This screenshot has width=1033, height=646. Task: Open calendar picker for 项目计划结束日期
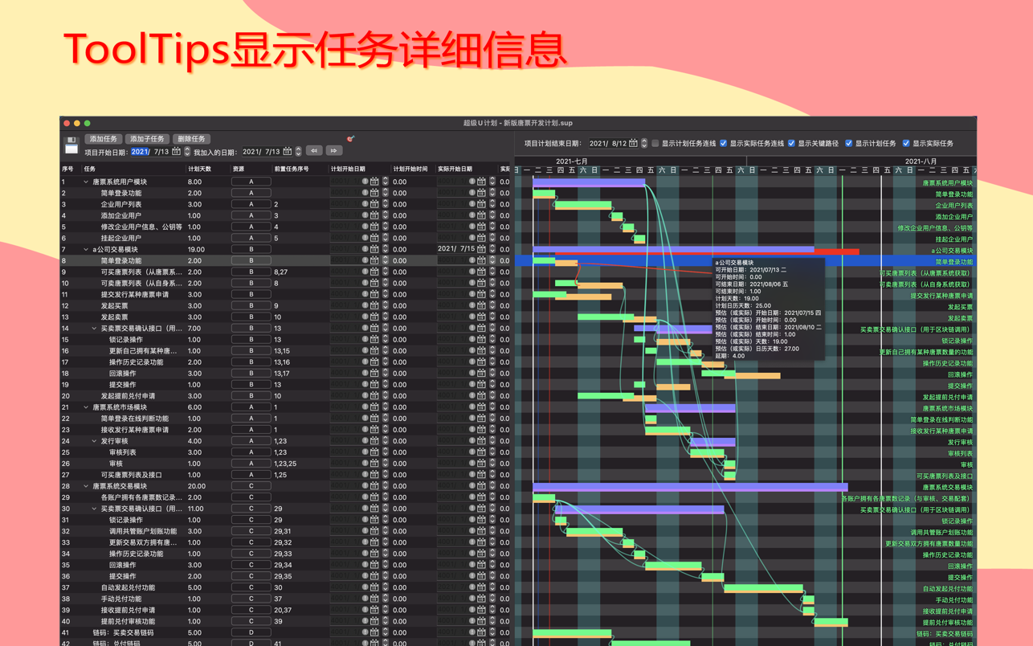pyautogui.click(x=633, y=143)
